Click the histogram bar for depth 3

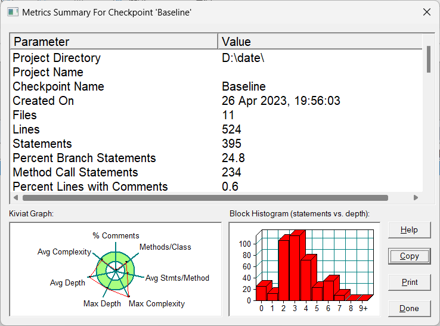295,268
